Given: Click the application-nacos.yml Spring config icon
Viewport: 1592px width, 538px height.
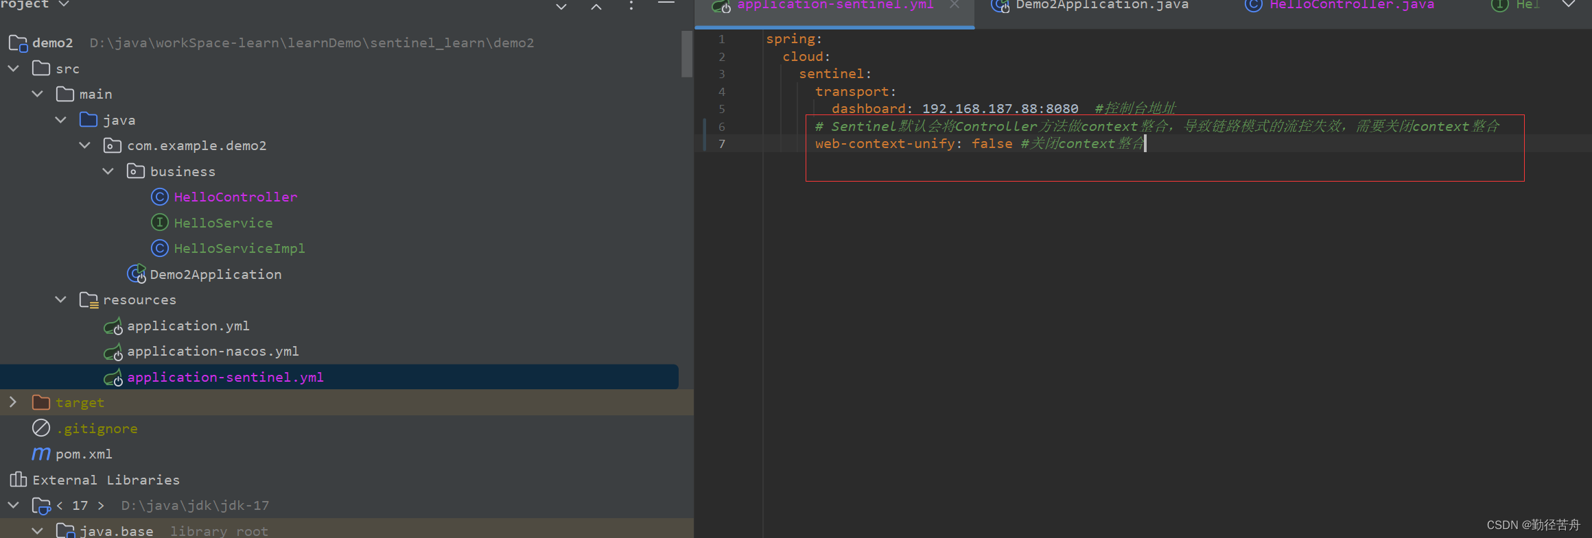Looking at the screenshot, I should click(113, 352).
